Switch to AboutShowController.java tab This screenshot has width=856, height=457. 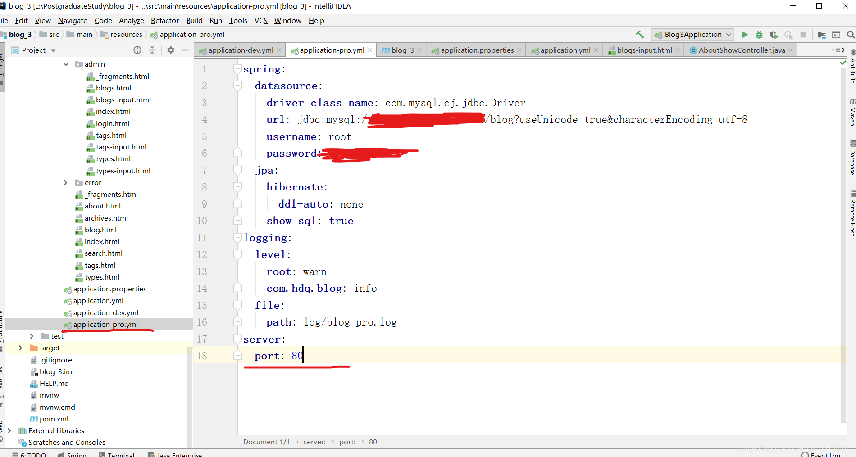[742, 50]
